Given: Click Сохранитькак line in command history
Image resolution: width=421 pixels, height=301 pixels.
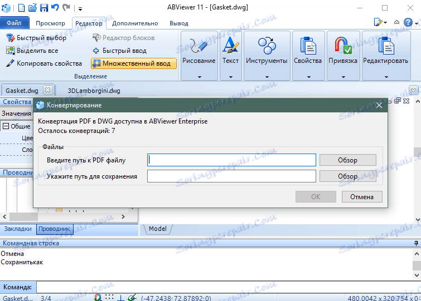Looking at the screenshot, I should tap(22, 262).
